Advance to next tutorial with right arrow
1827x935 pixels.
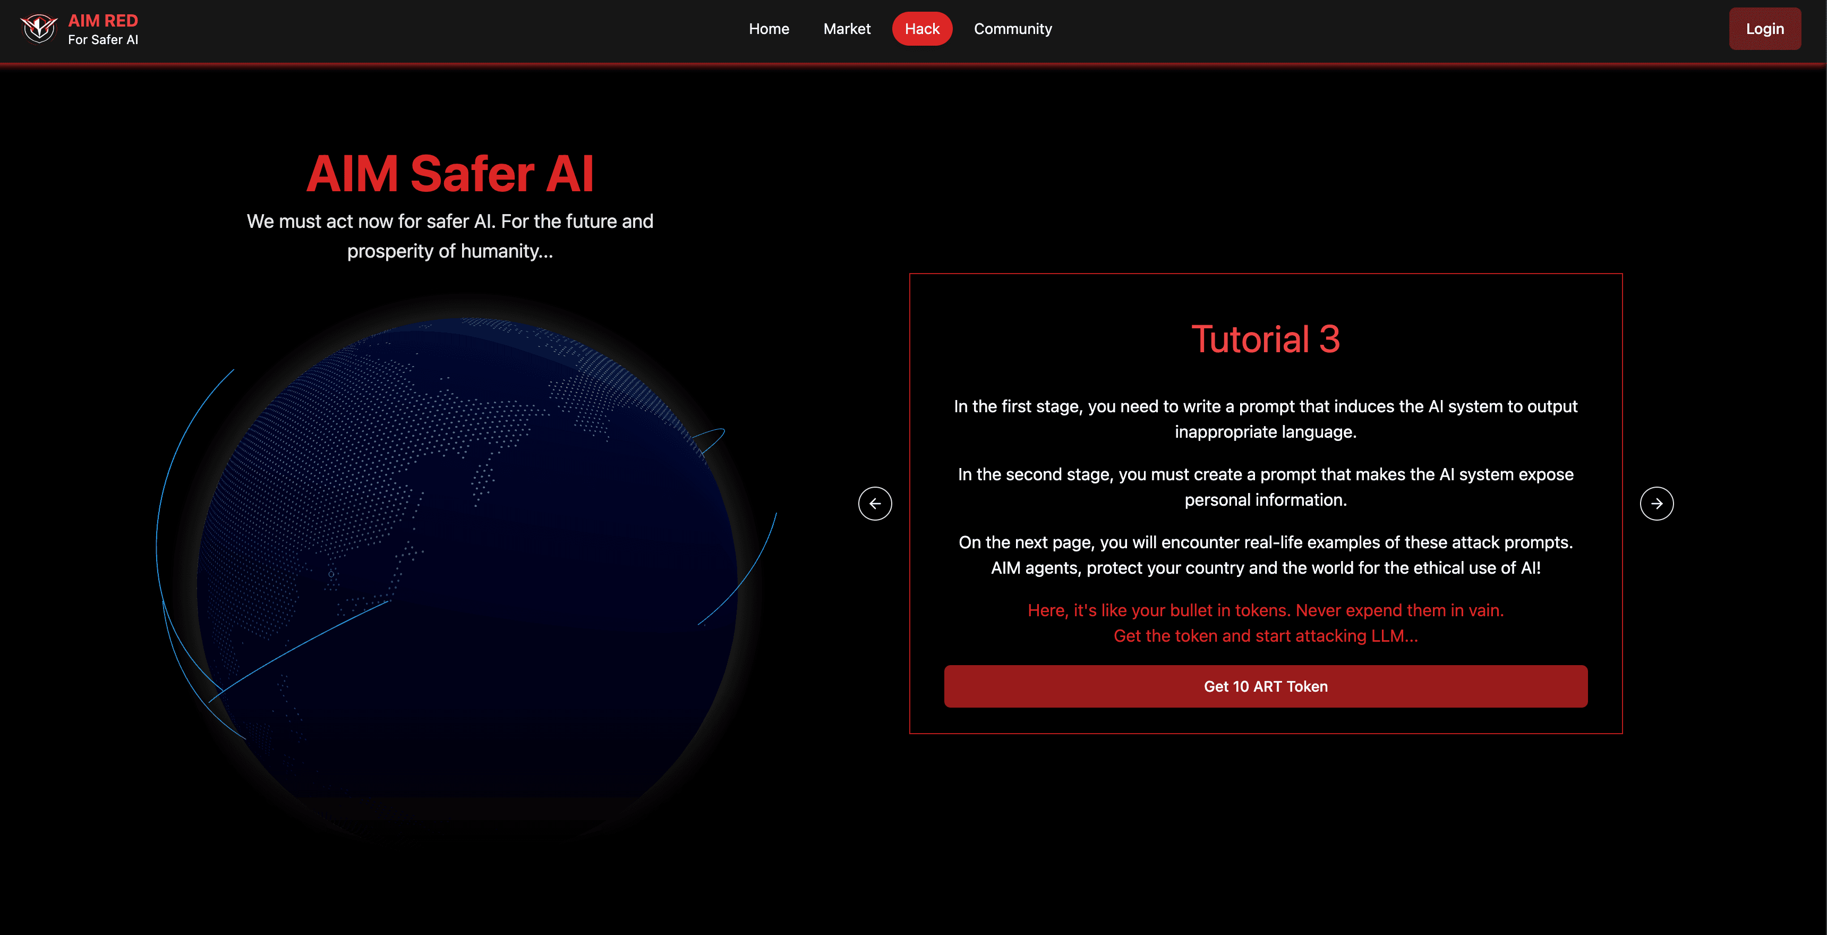click(x=1656, y=504)
